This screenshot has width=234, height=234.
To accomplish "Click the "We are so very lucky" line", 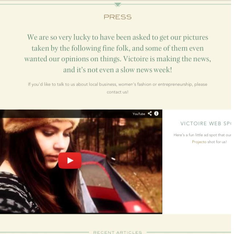I will click(118, 37).
